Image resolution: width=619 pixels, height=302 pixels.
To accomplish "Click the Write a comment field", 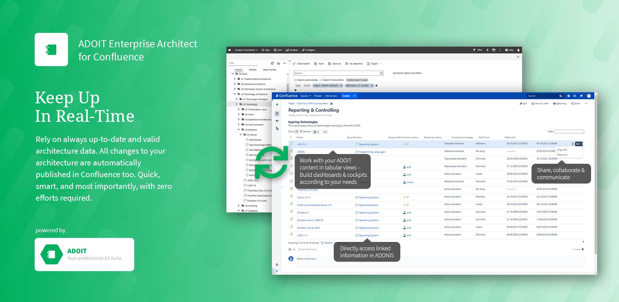I will (440, 261).
